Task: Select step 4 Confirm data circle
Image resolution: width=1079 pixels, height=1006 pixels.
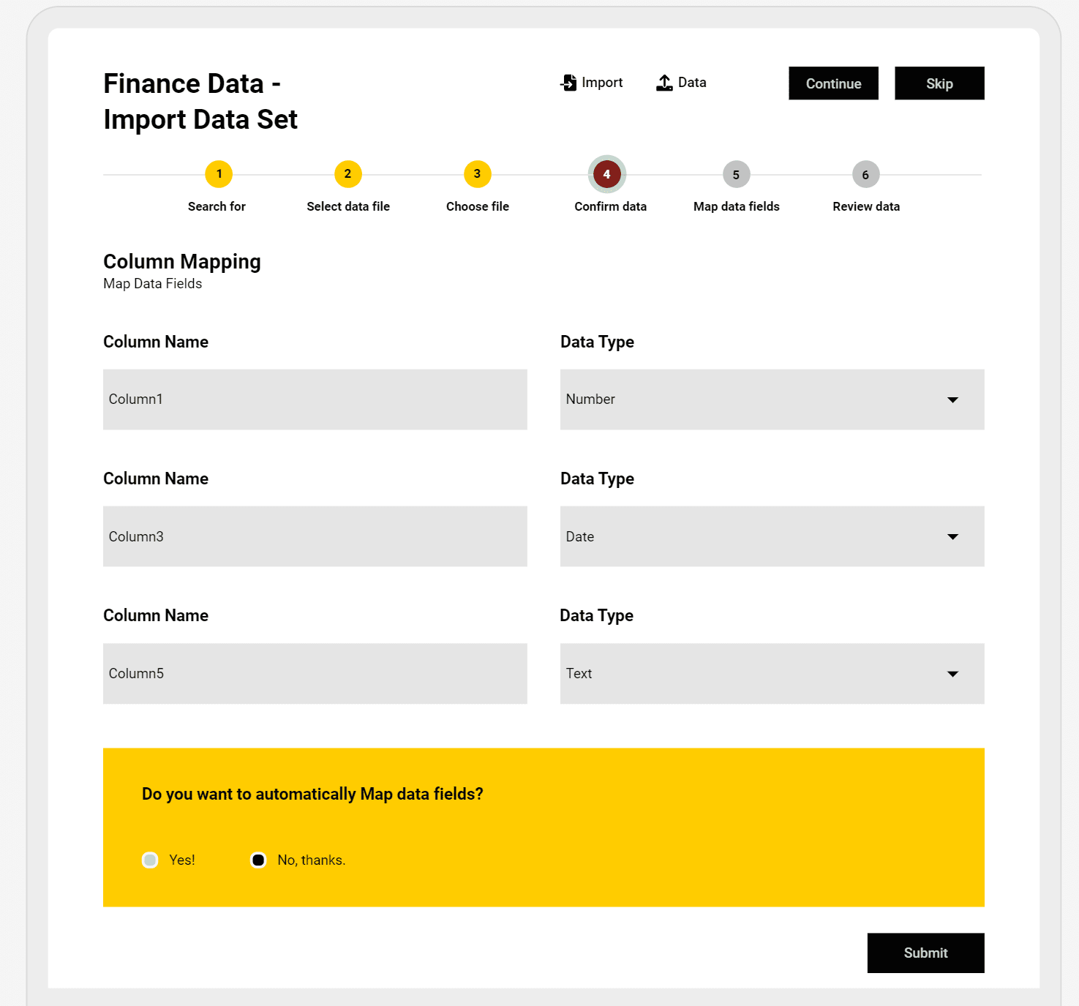Action: click(x=607, y=174)
